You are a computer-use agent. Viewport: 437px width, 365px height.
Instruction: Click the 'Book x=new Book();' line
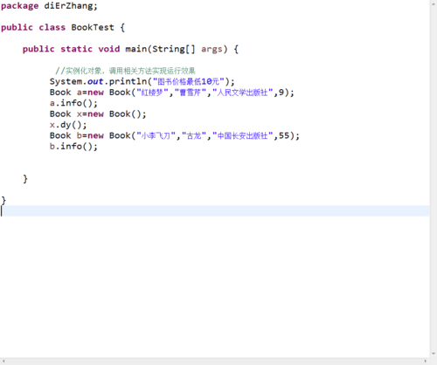point(98,114)
